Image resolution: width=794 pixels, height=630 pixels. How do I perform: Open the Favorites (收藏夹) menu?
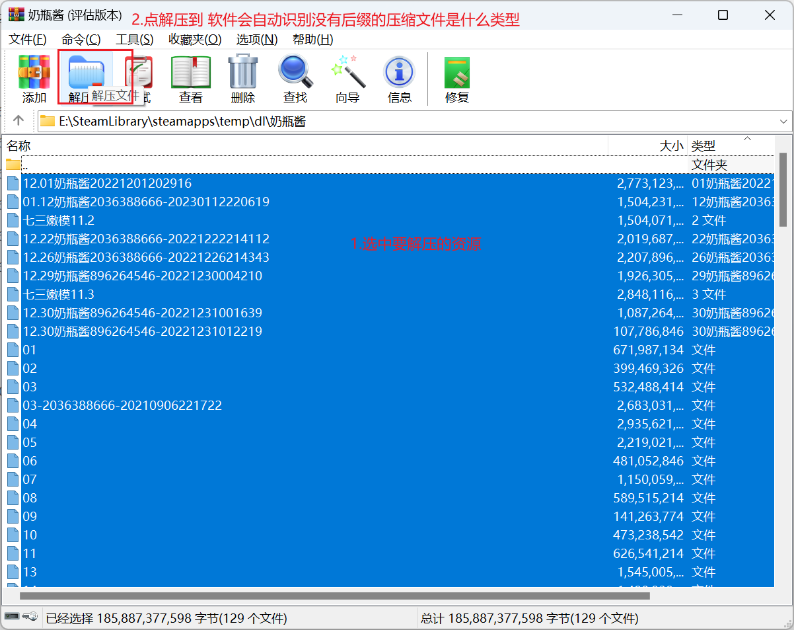[x=195, y=40]
